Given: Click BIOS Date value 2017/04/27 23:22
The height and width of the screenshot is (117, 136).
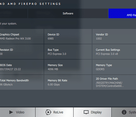Looking at the screenshot, I should [10, 69].
